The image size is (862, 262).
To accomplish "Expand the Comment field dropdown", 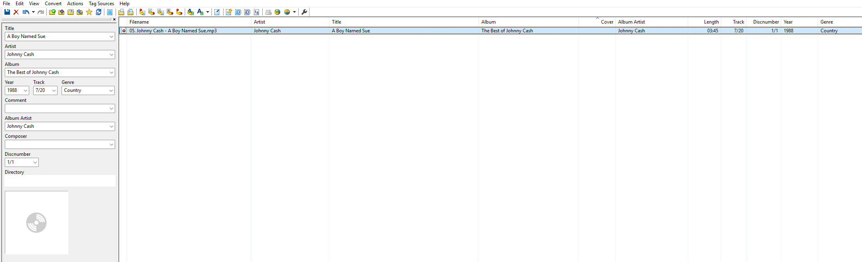I will coord(111,108).
